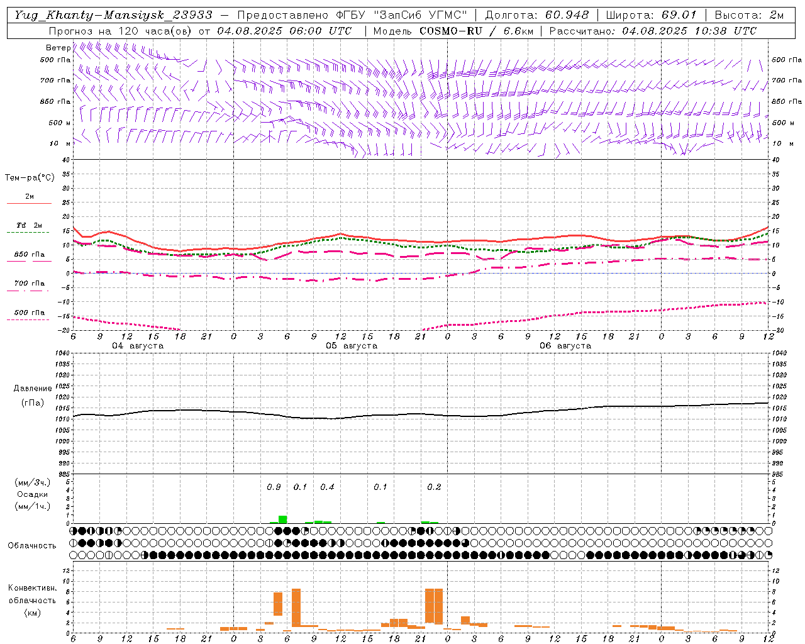Click the (мм/3ч.) units label
The height and width of the screenshot is (644, 805).
[x=32, y=483]
